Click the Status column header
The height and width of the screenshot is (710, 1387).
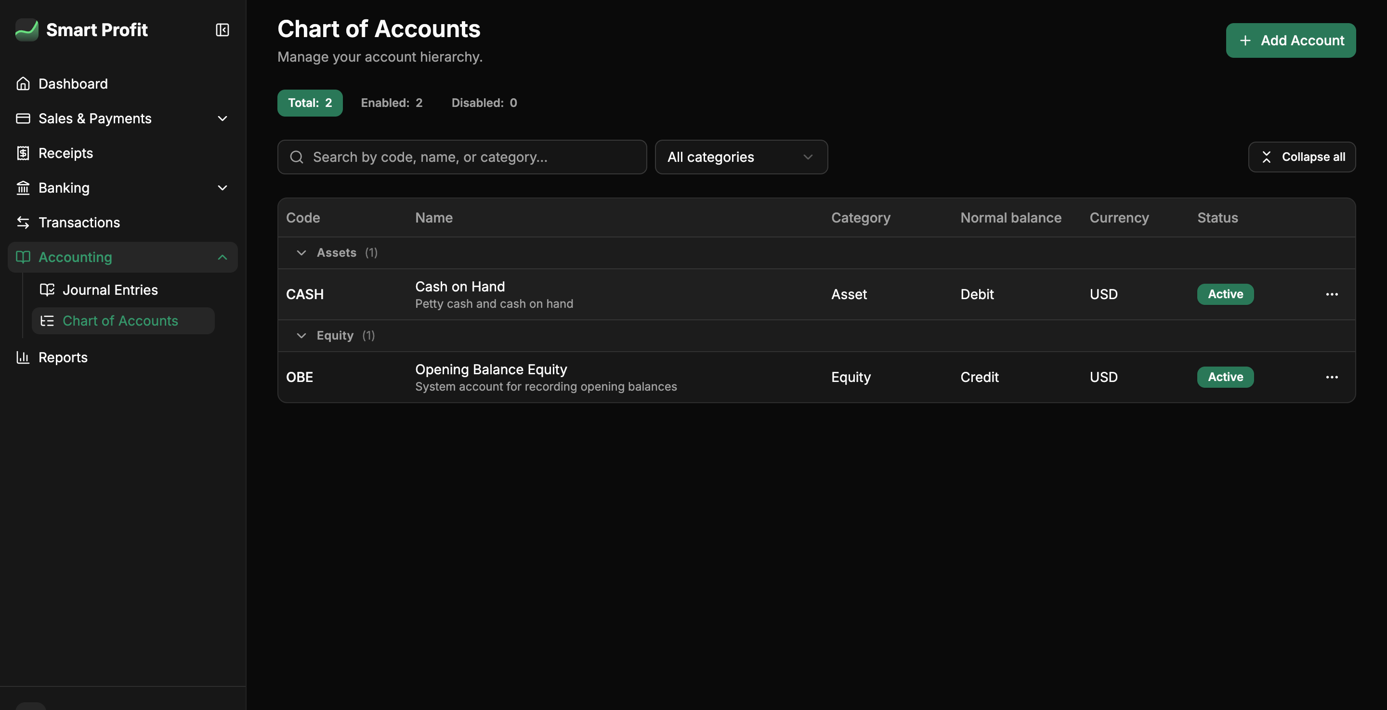(x=1217, y=218)
